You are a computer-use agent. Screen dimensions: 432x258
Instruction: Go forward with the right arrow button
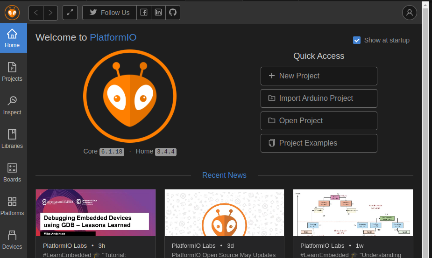(x=50, y=13)
